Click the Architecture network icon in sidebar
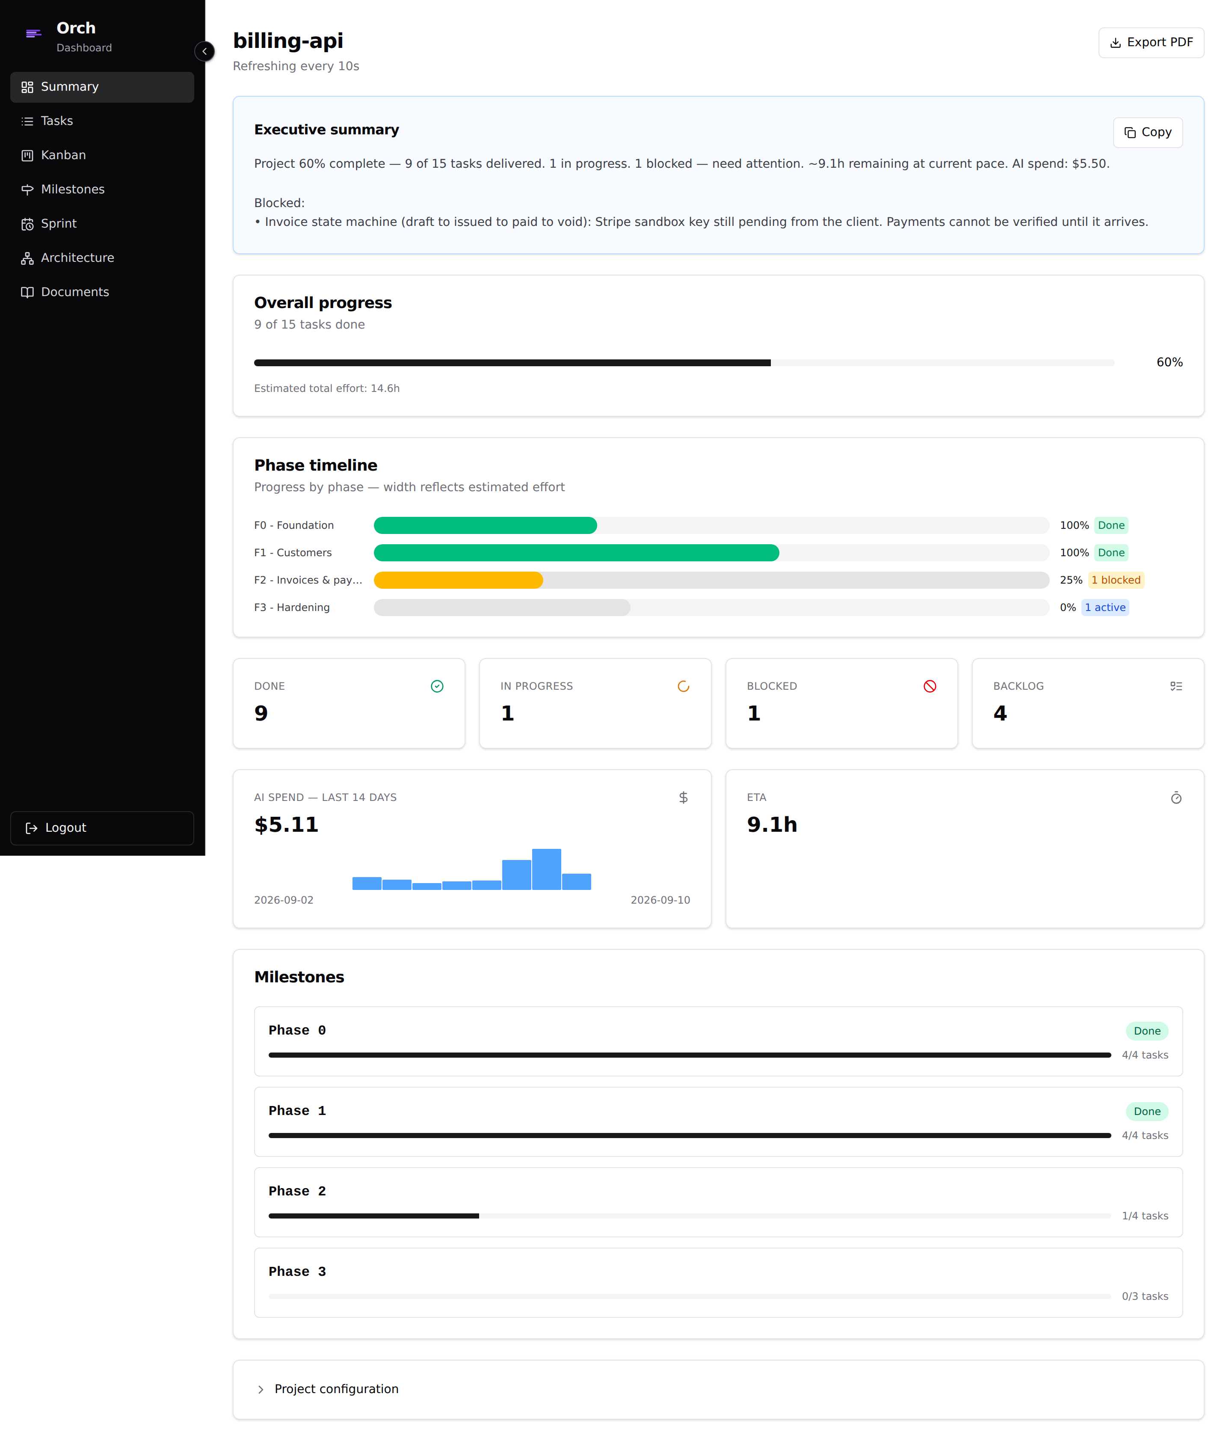Image resolution: width=1232 pixels, height=1447 pixels. [x=27, y=258]
